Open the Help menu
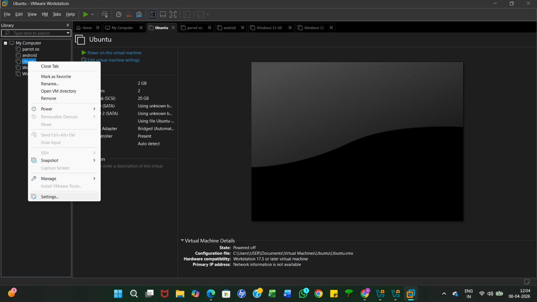The height and width of the screenshot is (302, 537). point(70,14)
